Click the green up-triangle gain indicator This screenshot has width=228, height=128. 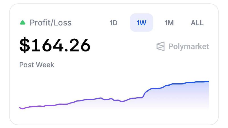click(23, 23)
